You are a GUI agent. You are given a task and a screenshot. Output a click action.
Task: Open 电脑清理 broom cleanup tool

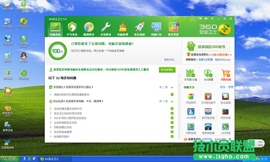click(x=123, y=29)
